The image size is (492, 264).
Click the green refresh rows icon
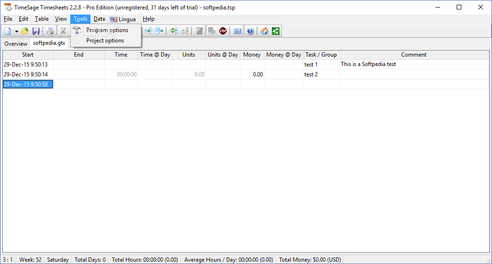[174, 31]
